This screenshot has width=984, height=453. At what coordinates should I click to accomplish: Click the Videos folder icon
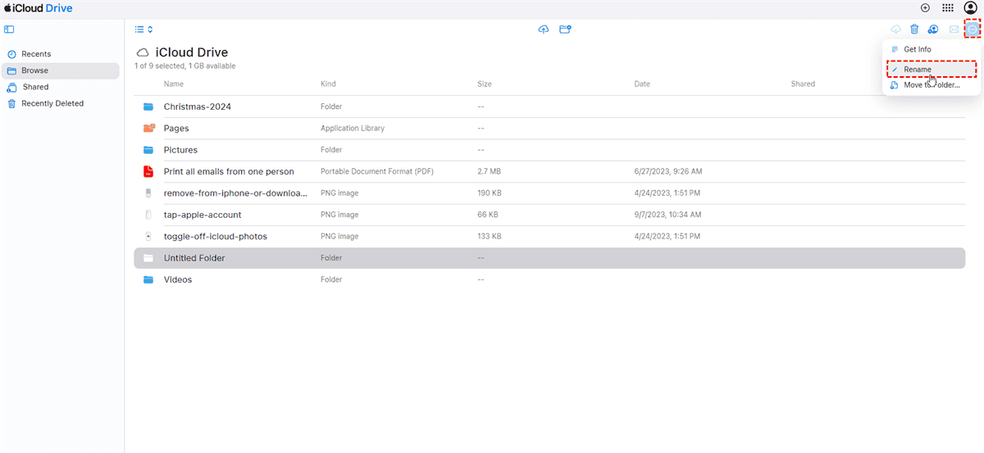148,279
